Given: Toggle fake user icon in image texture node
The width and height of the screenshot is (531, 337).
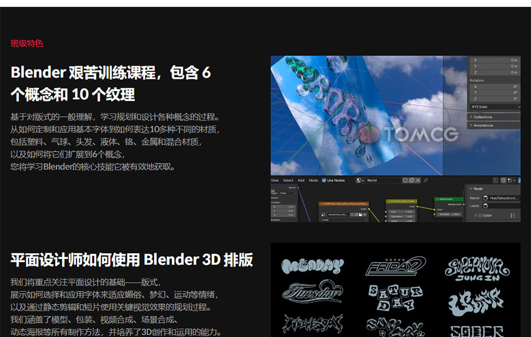Looking at the screenshot, I should point(352,214).
